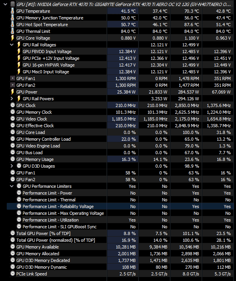
Task: Click thermometer icon for GPU Memory Junction Temperature
Action: click(12, 18)
